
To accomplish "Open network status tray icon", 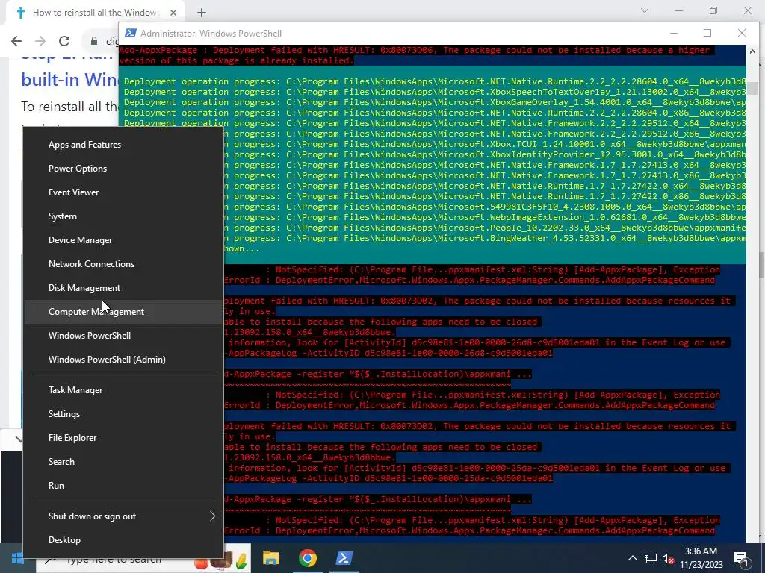I will point(651,558).
